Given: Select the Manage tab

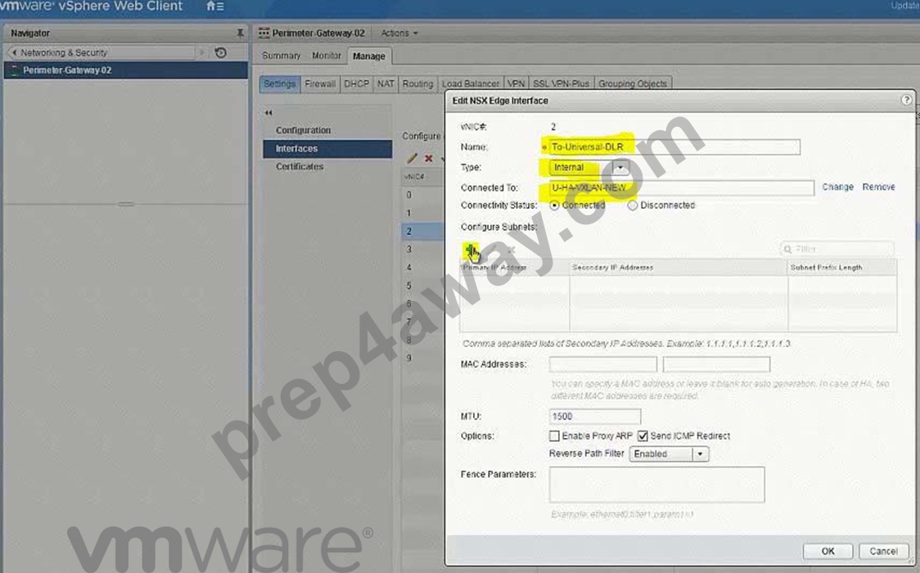Looking at the screenshot, I should pos(369,56).
